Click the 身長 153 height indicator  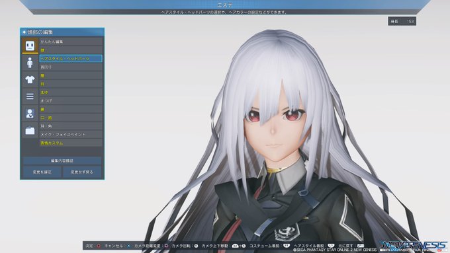point(402,21)
